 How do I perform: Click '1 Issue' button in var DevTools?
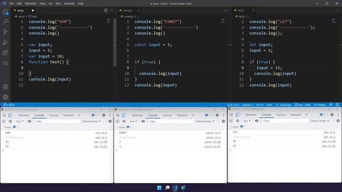[10, 127]
